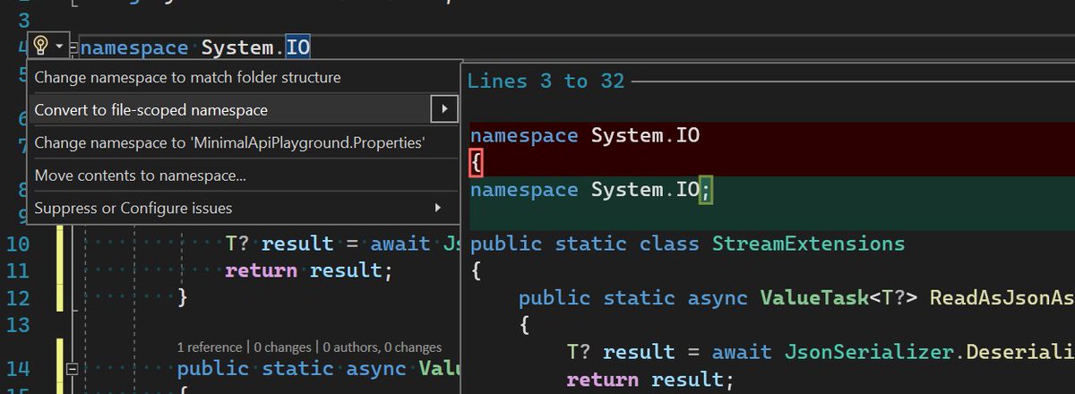Click the highlighted IO in the editor
The image size is (1075, 394).
(297, 47)
